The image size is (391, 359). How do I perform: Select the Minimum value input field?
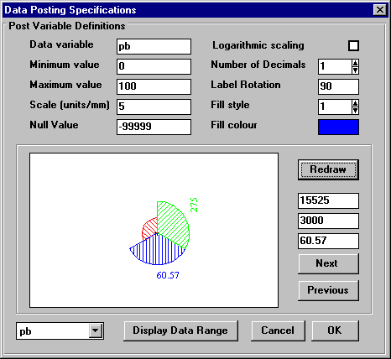[x=154, y=66]
